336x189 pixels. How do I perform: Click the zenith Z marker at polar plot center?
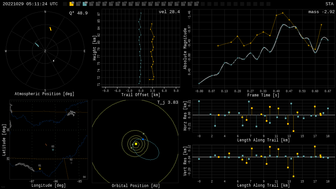45,51
